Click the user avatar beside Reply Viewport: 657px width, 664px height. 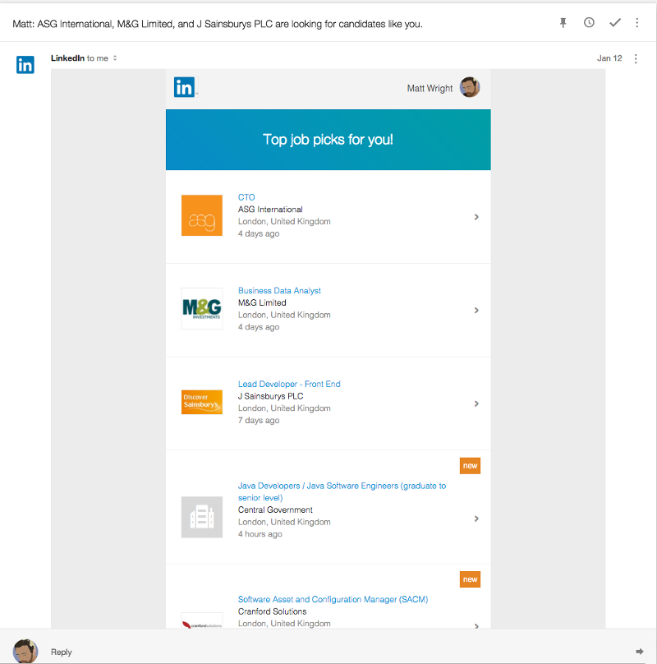tap(25, 652)
